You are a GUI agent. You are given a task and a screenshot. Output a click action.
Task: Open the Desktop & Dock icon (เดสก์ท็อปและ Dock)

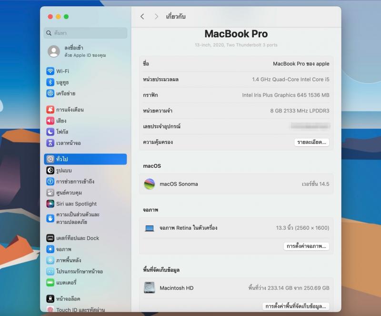[x=50, y=238]
